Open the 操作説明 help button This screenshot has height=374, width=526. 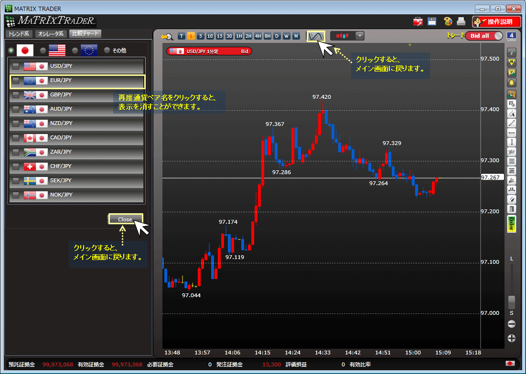pyautogui.click(x=496, y=22)
